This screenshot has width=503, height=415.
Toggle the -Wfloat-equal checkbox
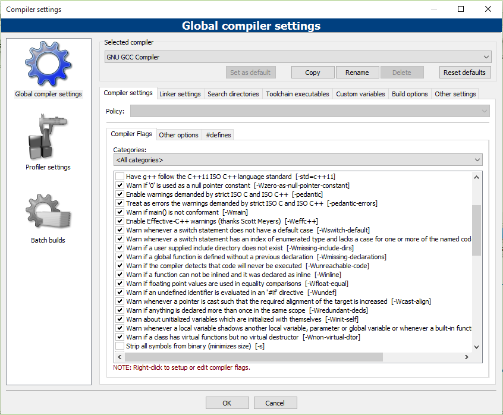pyautogui.click(x=120, y=284)
